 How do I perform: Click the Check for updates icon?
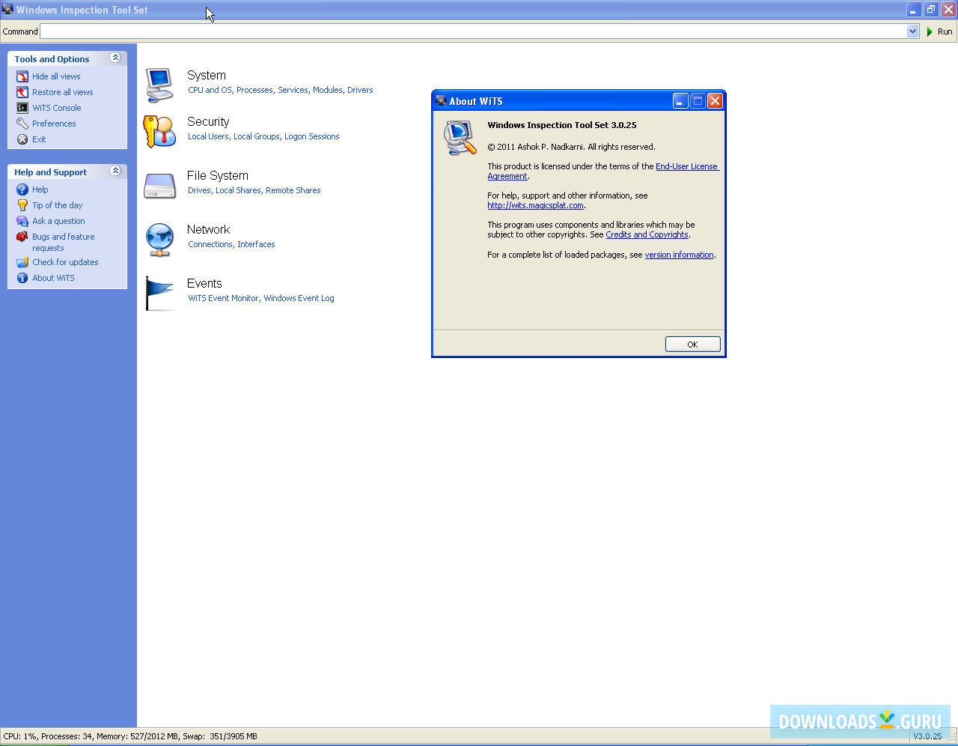coord(22,262)
